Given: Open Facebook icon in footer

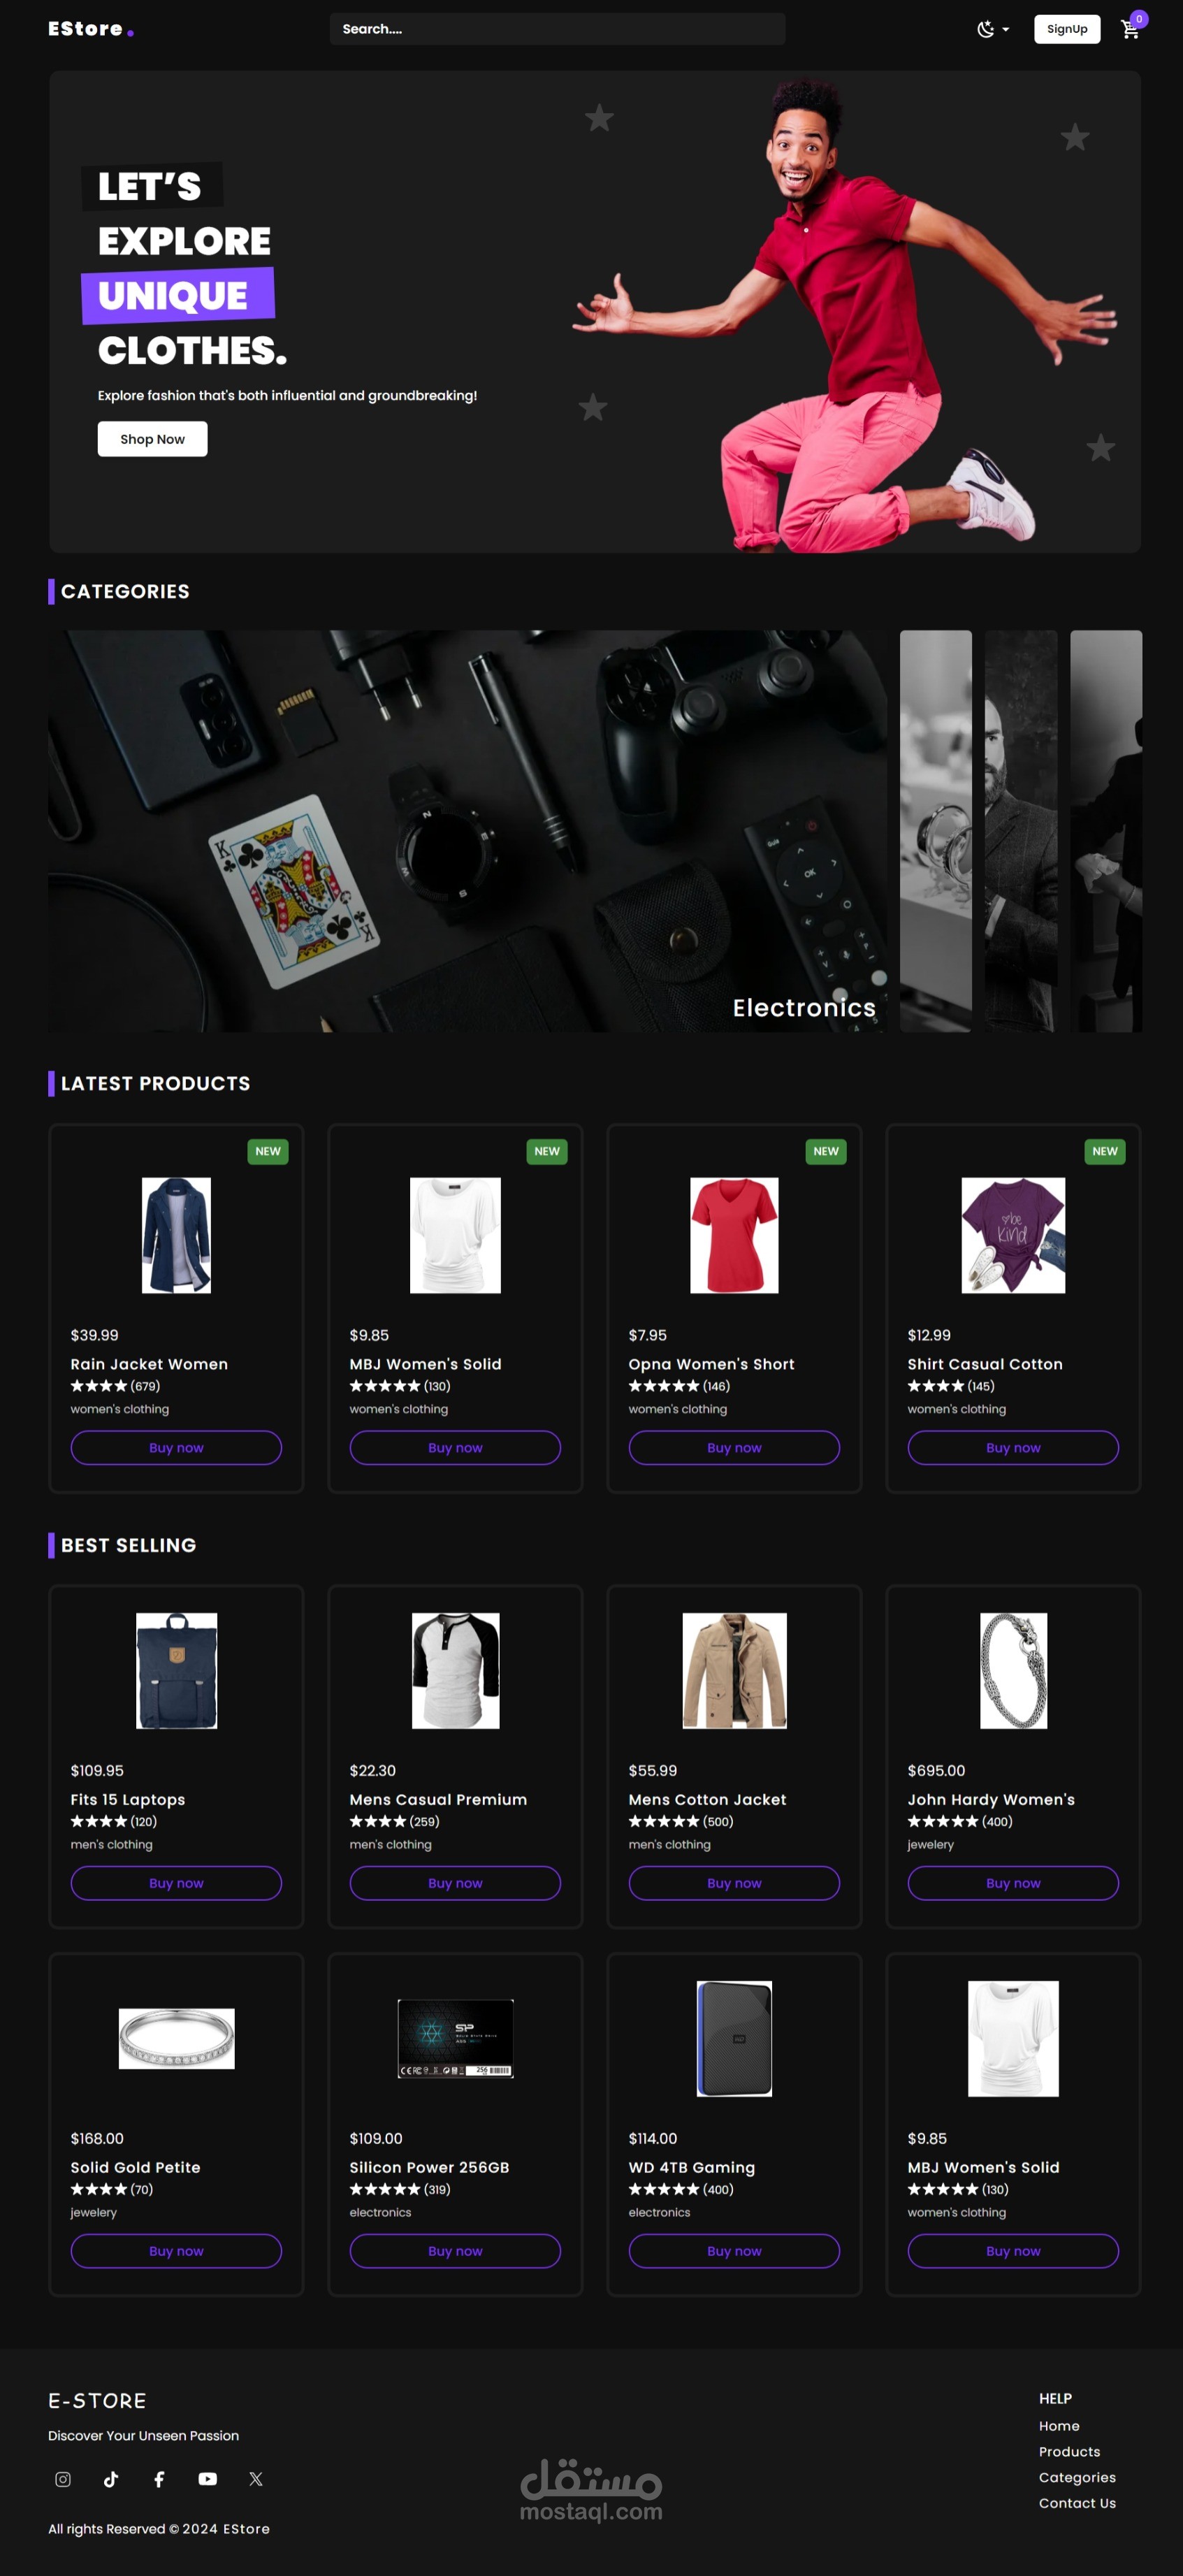Looking at the screenshot, I should (159, 2479).
